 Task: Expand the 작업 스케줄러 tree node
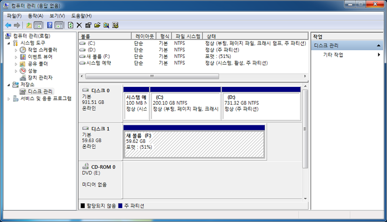click(x=15, y=50)
